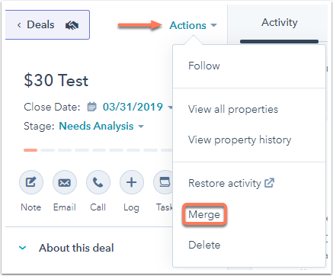This screenshot has height=276, width=333.
Task: Open the close date 03/31/2019 dropdown arrow
Action: 170,108
